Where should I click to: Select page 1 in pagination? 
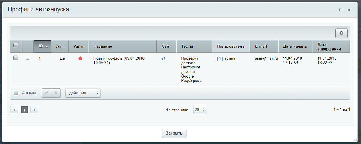pos(25,110)
